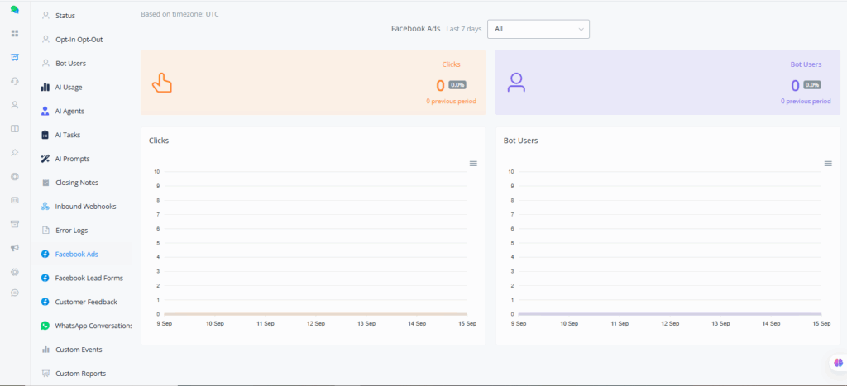The width and height of the screenshot is (847, 386).
Task: Click the headset support icon in the rail
Action: pyautogui.click(x=14, y=81)
